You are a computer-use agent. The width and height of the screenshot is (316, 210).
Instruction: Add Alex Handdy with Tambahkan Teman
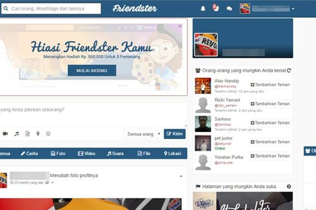(270, 84)
